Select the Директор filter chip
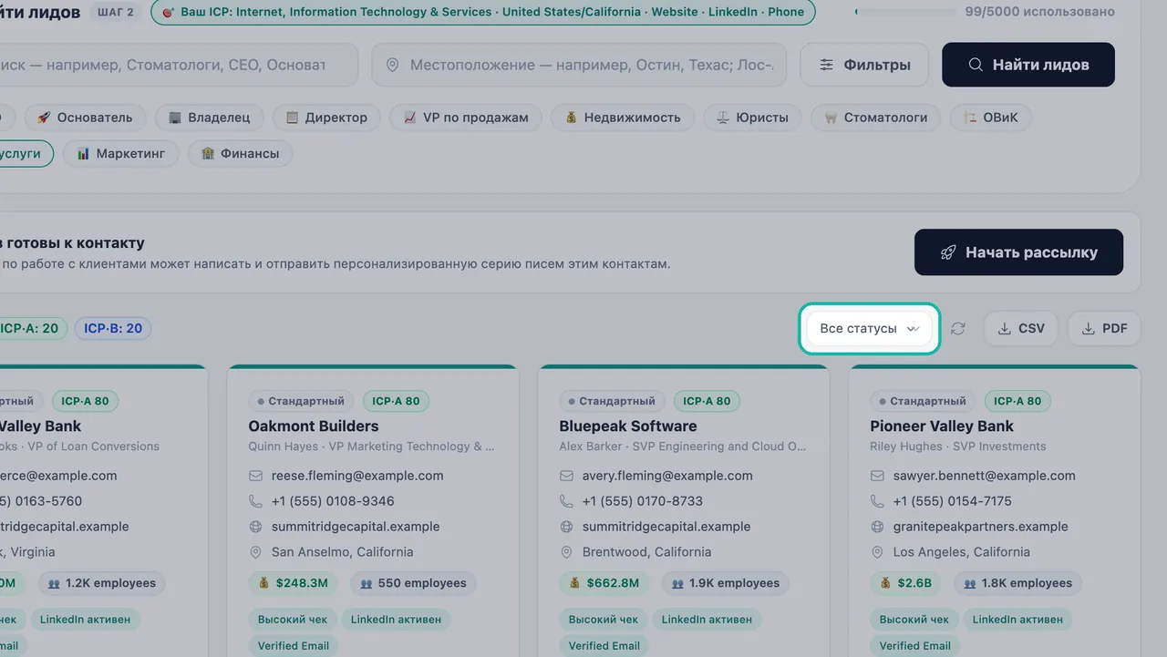Viewport: 1167px width, 657px height. [326, 118]
